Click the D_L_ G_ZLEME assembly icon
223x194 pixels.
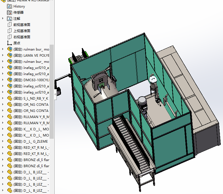[10, 141]
